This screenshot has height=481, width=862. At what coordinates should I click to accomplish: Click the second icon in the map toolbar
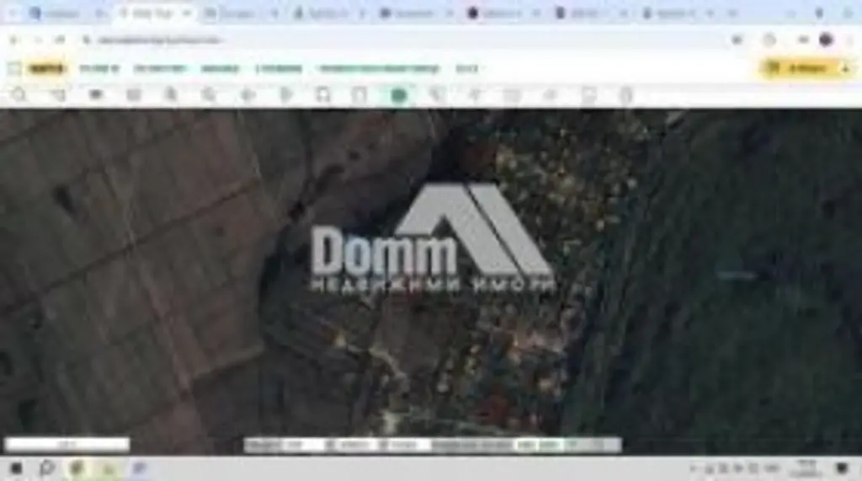(57, 95)
